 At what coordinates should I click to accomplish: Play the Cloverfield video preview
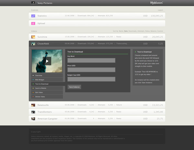pyautogui.click(x=47, y=61)
